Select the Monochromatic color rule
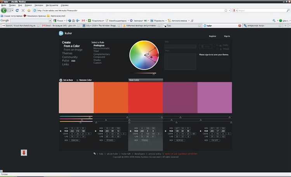The width and height of the screenshot is (291, 177). [101, 48]
